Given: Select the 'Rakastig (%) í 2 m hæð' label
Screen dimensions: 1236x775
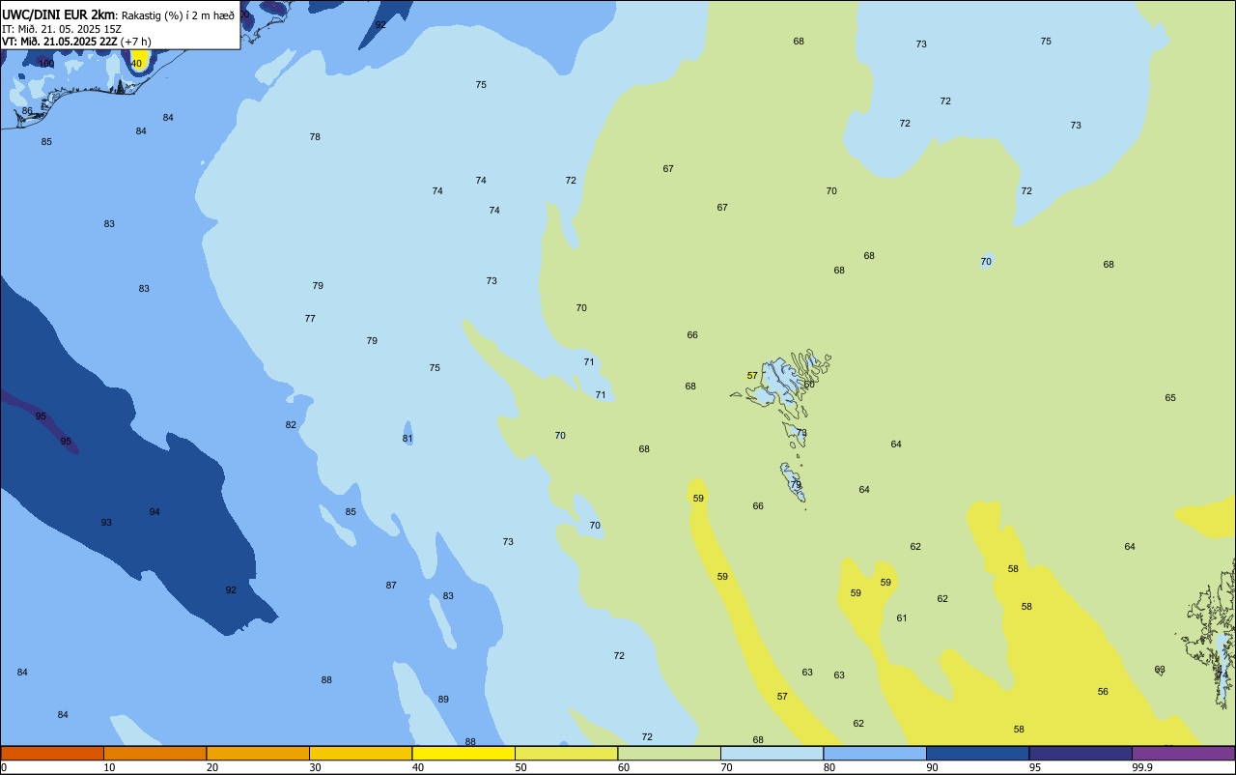Looking at the screenshot, I should 178,15.
